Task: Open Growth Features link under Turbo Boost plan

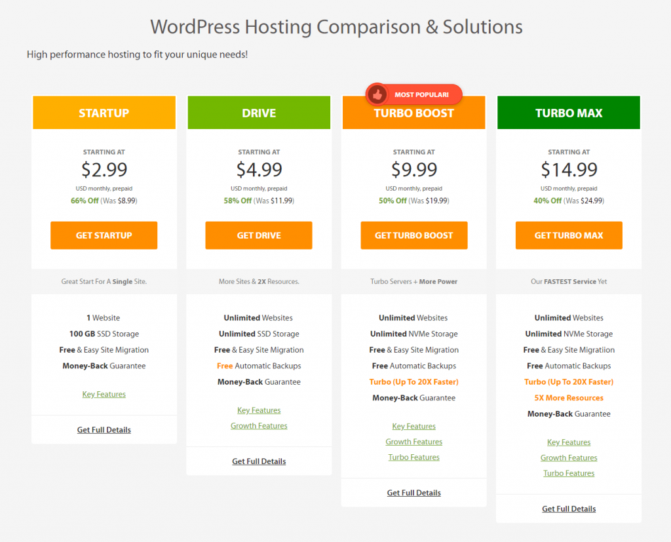Action: tap(414, 441)
